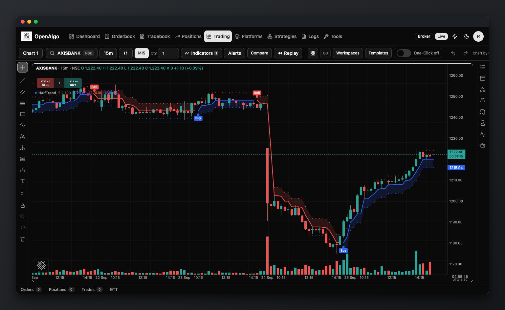Open the flask strategy tester icon

click(483, 123)
